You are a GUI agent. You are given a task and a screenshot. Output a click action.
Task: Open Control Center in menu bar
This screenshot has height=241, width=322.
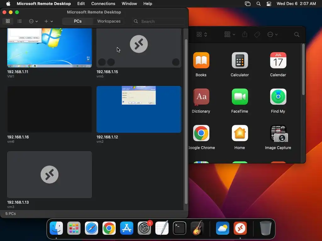pyautogui.click(x=269, y=4)
